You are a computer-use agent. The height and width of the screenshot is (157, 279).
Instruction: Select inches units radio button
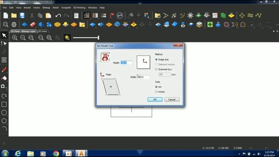156,92
